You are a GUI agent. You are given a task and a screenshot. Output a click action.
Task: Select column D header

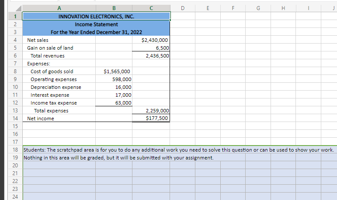point(183,8)
